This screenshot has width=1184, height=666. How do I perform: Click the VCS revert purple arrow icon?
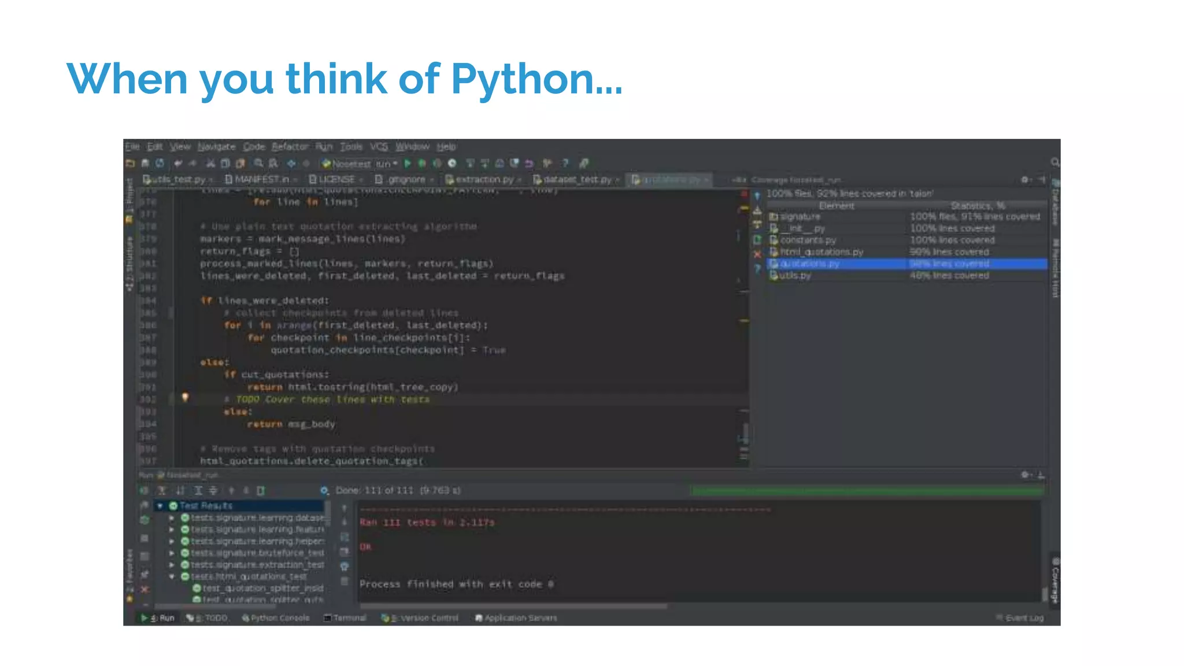(528, 164)
